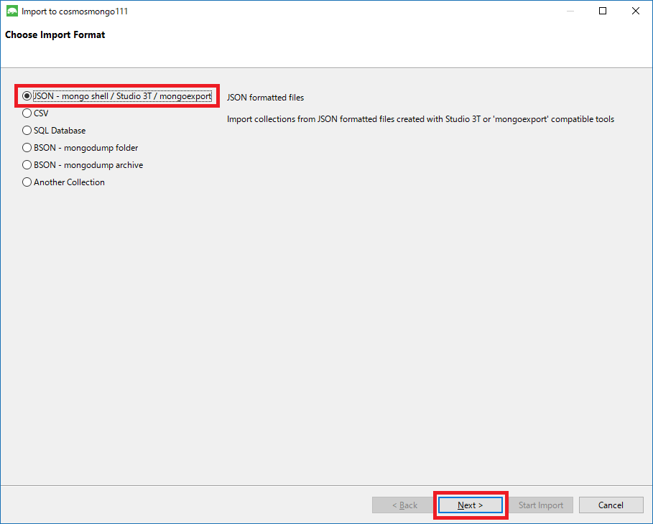Select SQL Database as import source
Image resolution: width=653 pixels, height=524 pixels.
click(54, 131)
